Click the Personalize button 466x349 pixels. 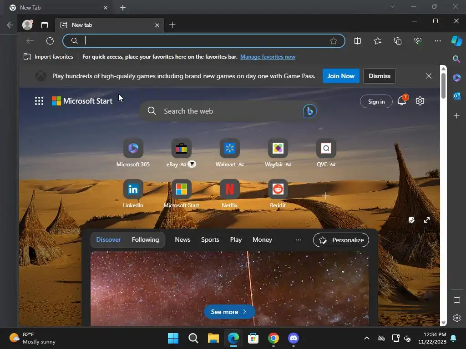point(341,240)
